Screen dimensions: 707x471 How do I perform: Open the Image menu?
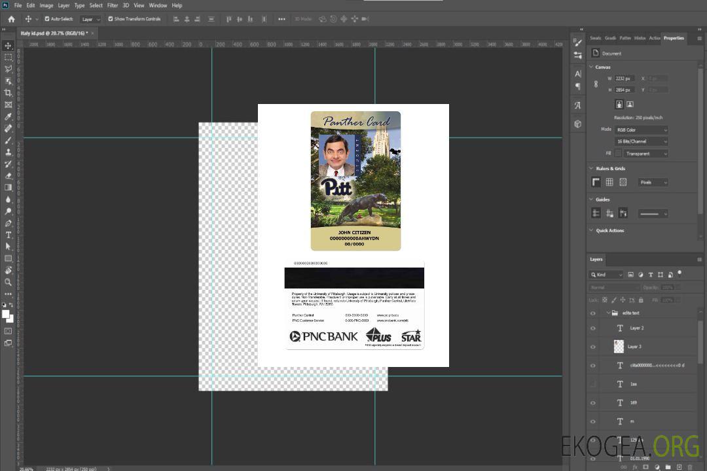(46, 5)
